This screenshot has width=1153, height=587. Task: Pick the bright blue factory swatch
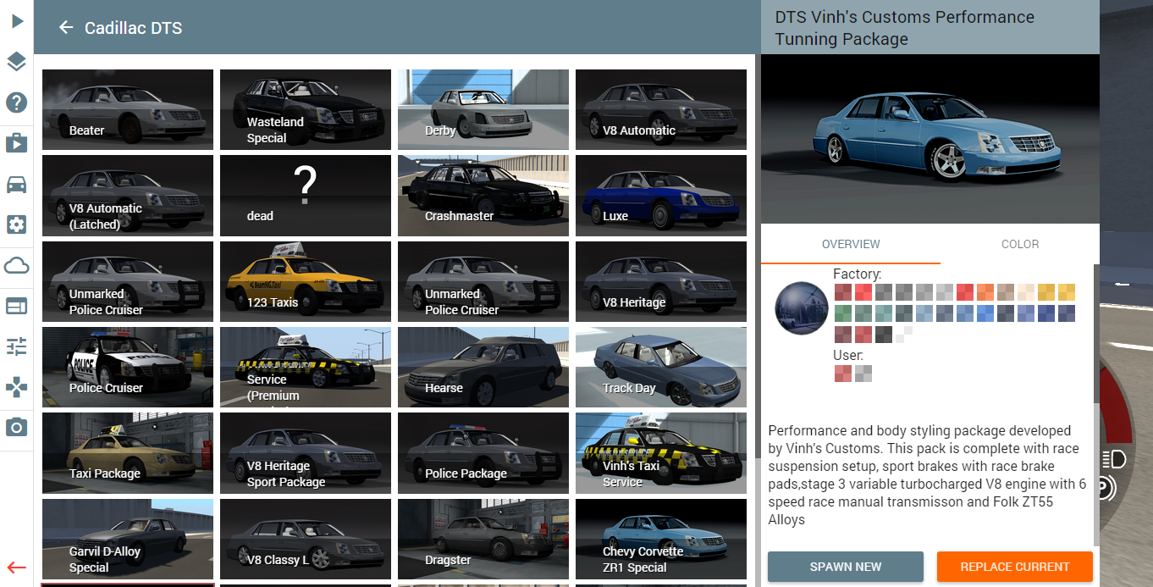[x=985, y=313]
